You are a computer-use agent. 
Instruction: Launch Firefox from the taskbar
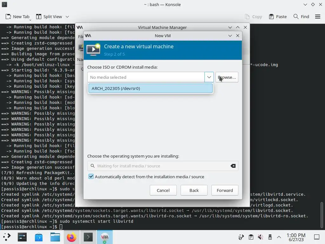71,237
